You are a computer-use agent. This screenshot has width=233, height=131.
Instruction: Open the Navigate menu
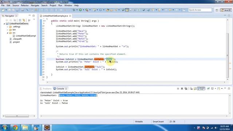click(35, 5)
